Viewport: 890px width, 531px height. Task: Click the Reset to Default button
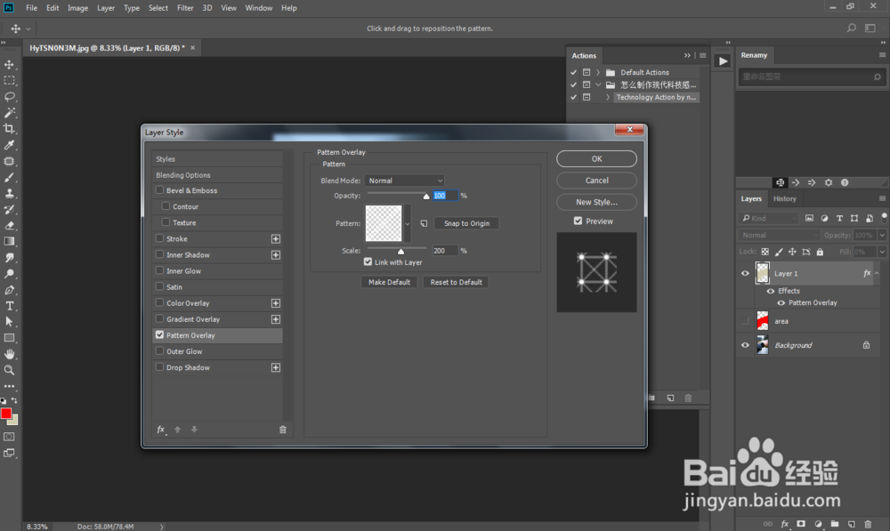tap(456, 282)
